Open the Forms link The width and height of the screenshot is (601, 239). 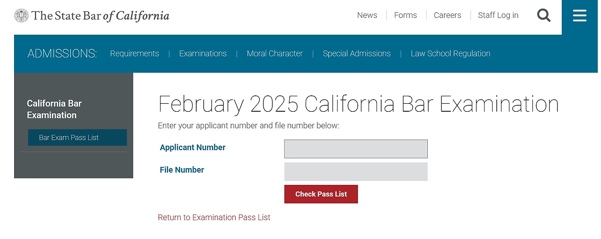[x=405, y=15]
